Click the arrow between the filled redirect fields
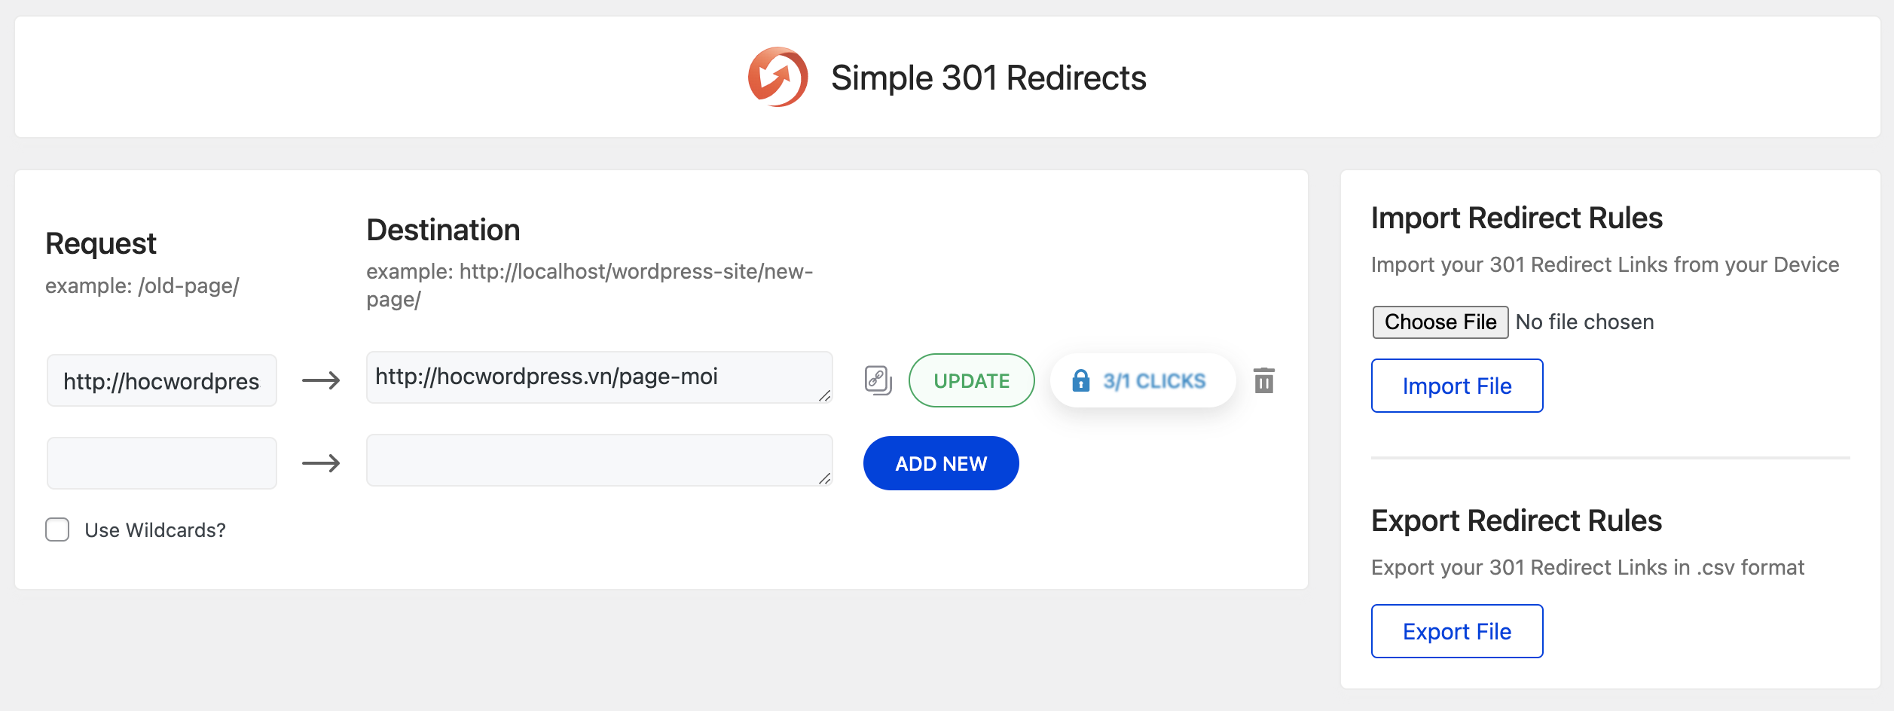Screen dimensions: 1894x711 [x=322, y=380]
